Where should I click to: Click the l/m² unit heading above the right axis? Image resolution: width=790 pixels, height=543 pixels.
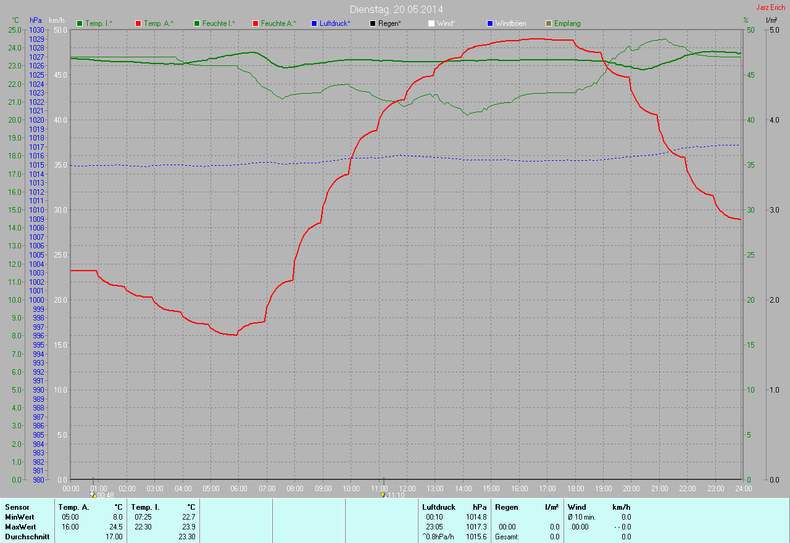point(771,20)
